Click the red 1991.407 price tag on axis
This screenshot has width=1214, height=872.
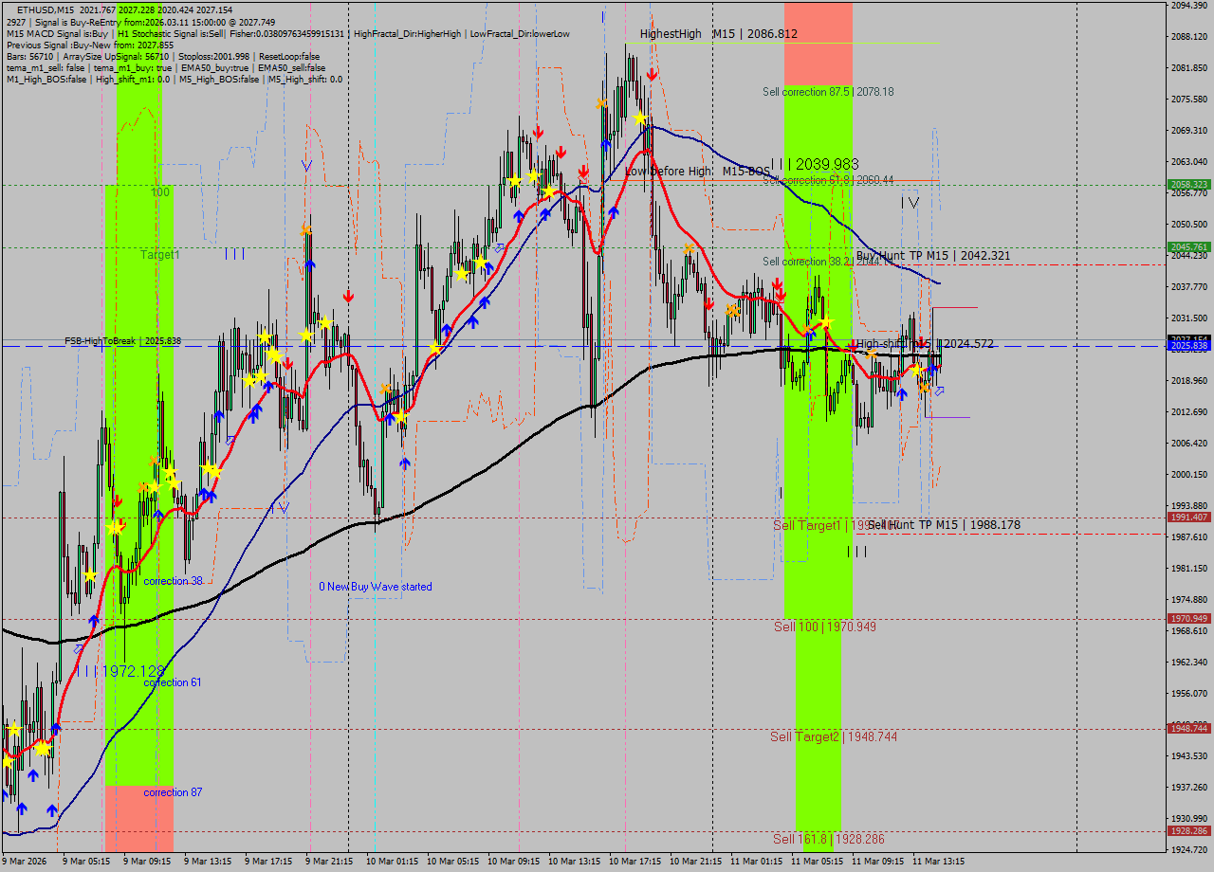point(1187,518)
